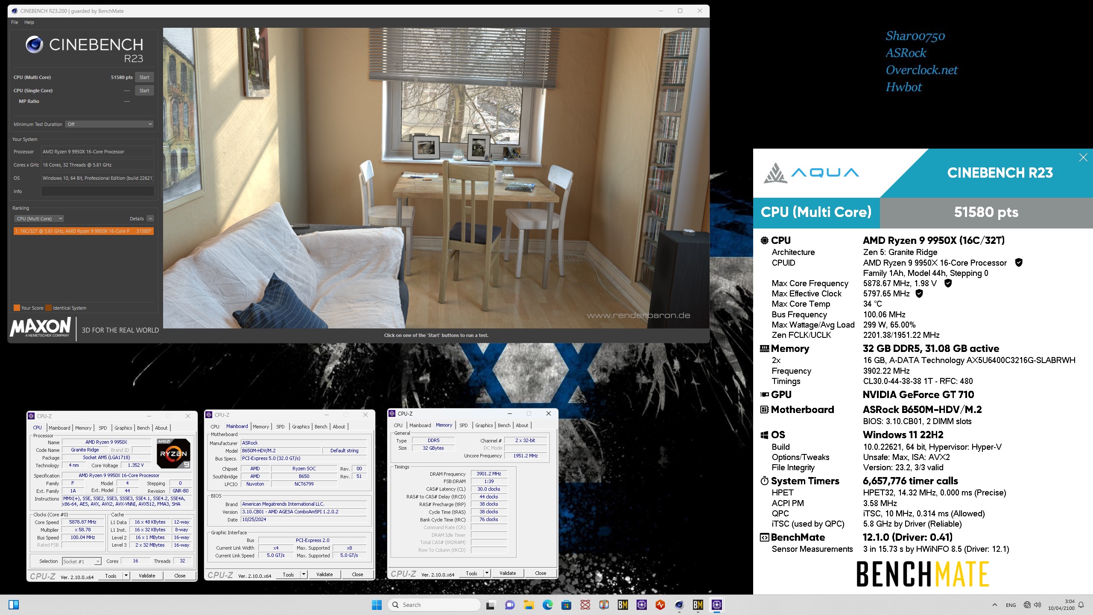Open the Minimum Test Duration dropdown

coord(110,124)
